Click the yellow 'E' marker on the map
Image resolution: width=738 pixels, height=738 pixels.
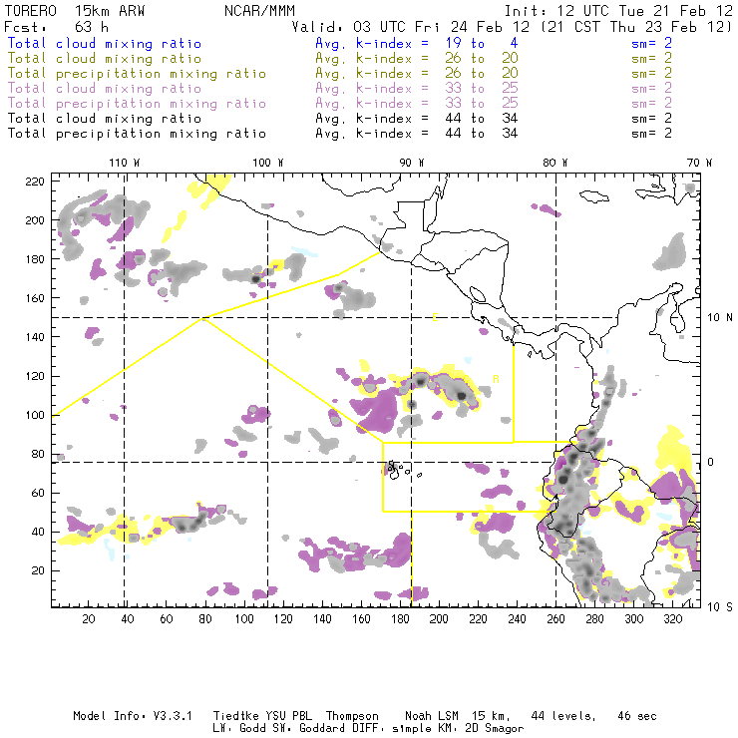point(435,317)
